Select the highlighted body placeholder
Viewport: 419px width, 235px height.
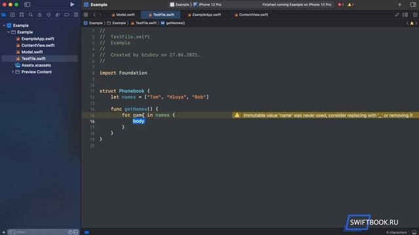pyautogui.click(x=139, y=121)
